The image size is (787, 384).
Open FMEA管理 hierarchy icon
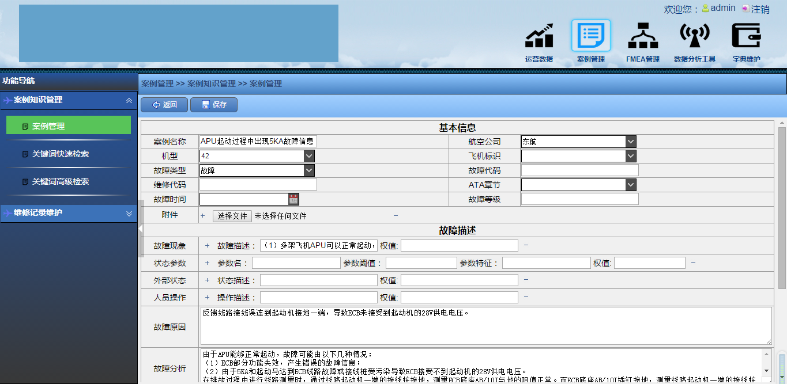click(642, 37)
